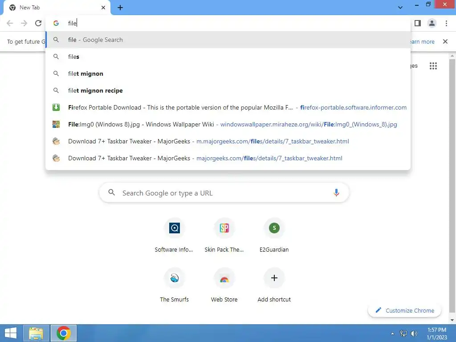This screenshot has height=342, width=456.
Task: Choose 'file - Google Search' suggestion
Action: tap(228, 40)
